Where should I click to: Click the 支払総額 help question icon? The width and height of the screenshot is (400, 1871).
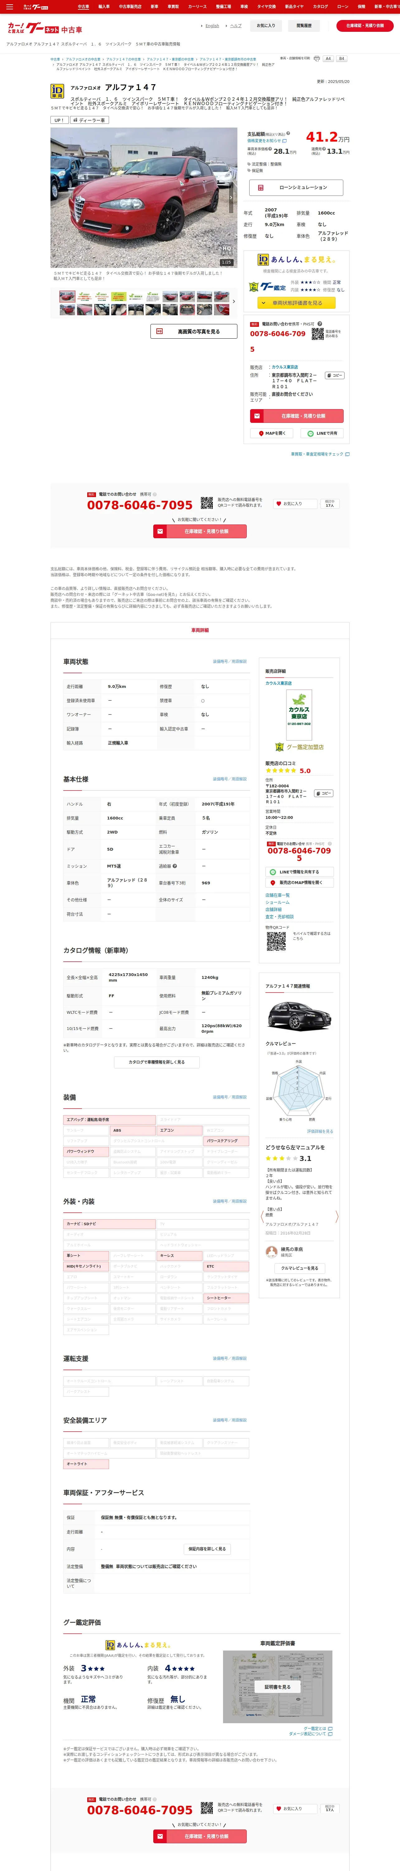pyautogui.click(x=289, y=134)
